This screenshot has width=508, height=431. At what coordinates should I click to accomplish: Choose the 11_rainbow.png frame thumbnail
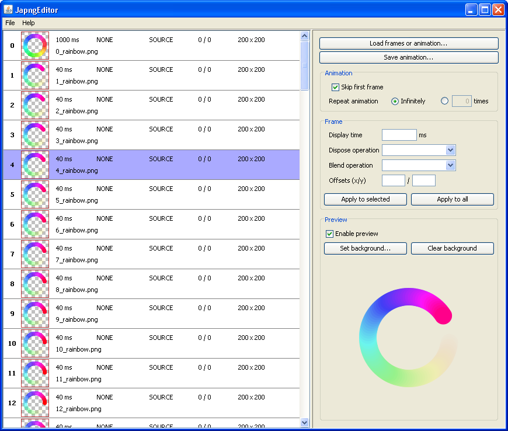(35, 373)
